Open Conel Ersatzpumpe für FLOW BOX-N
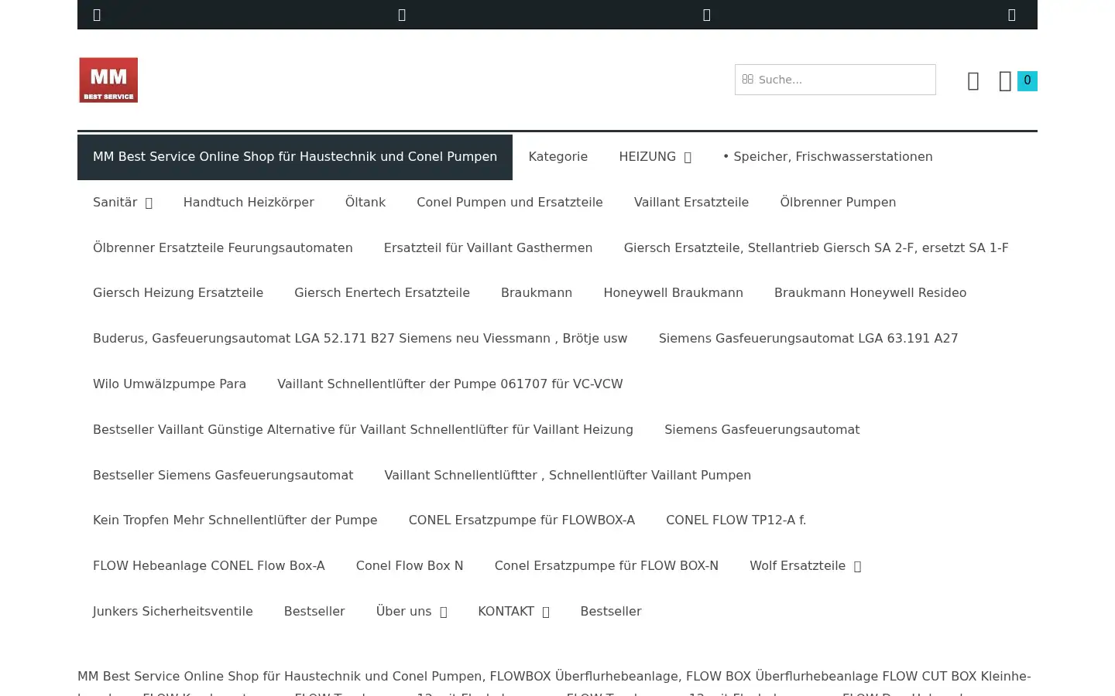The width and height of the screenshot is (1115, 696). 606,566
